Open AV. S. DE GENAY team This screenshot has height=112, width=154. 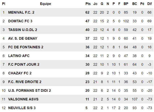(23, 39)
